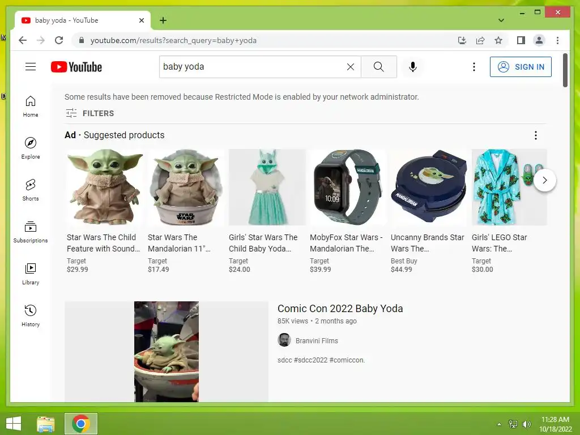The image size is (580, 435).
Task: Open Library in sidebar
Action: (x=31, y=274)
